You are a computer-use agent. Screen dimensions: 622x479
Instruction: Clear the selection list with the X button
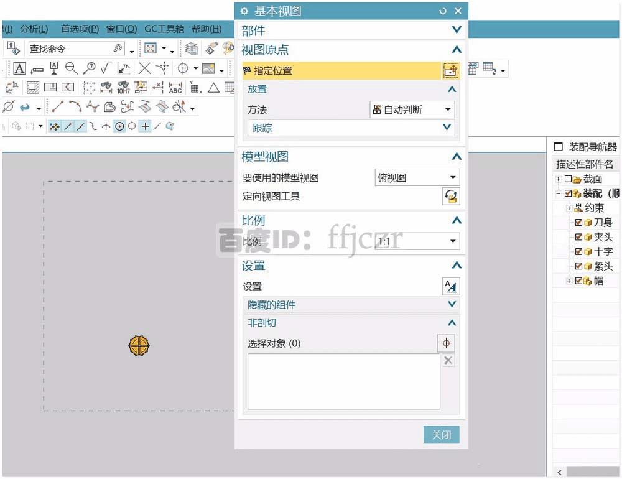pyautogui.click(x=448, y=360)
